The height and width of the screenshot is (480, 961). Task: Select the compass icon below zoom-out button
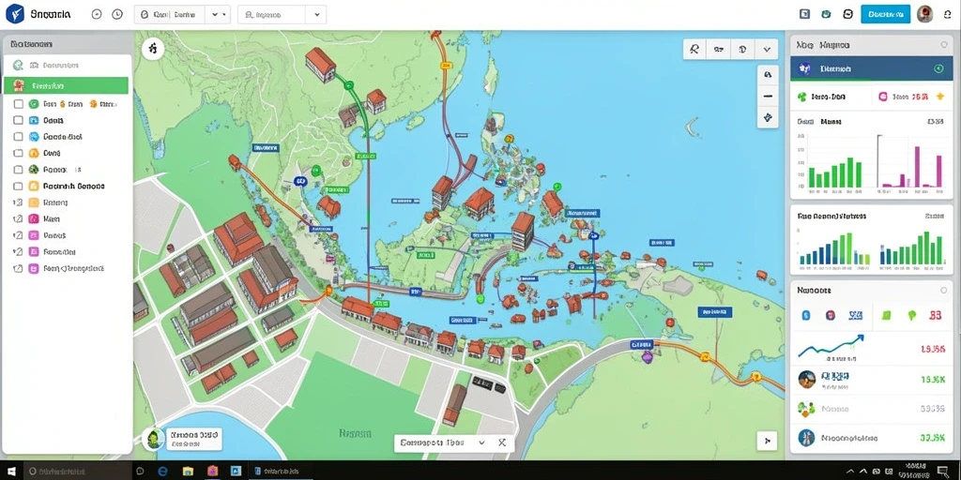click(768, 117)
